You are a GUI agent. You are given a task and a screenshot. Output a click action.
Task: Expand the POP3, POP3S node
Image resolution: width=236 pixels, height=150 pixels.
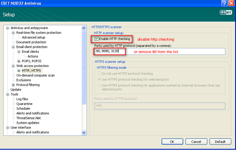tap(19, 61)
